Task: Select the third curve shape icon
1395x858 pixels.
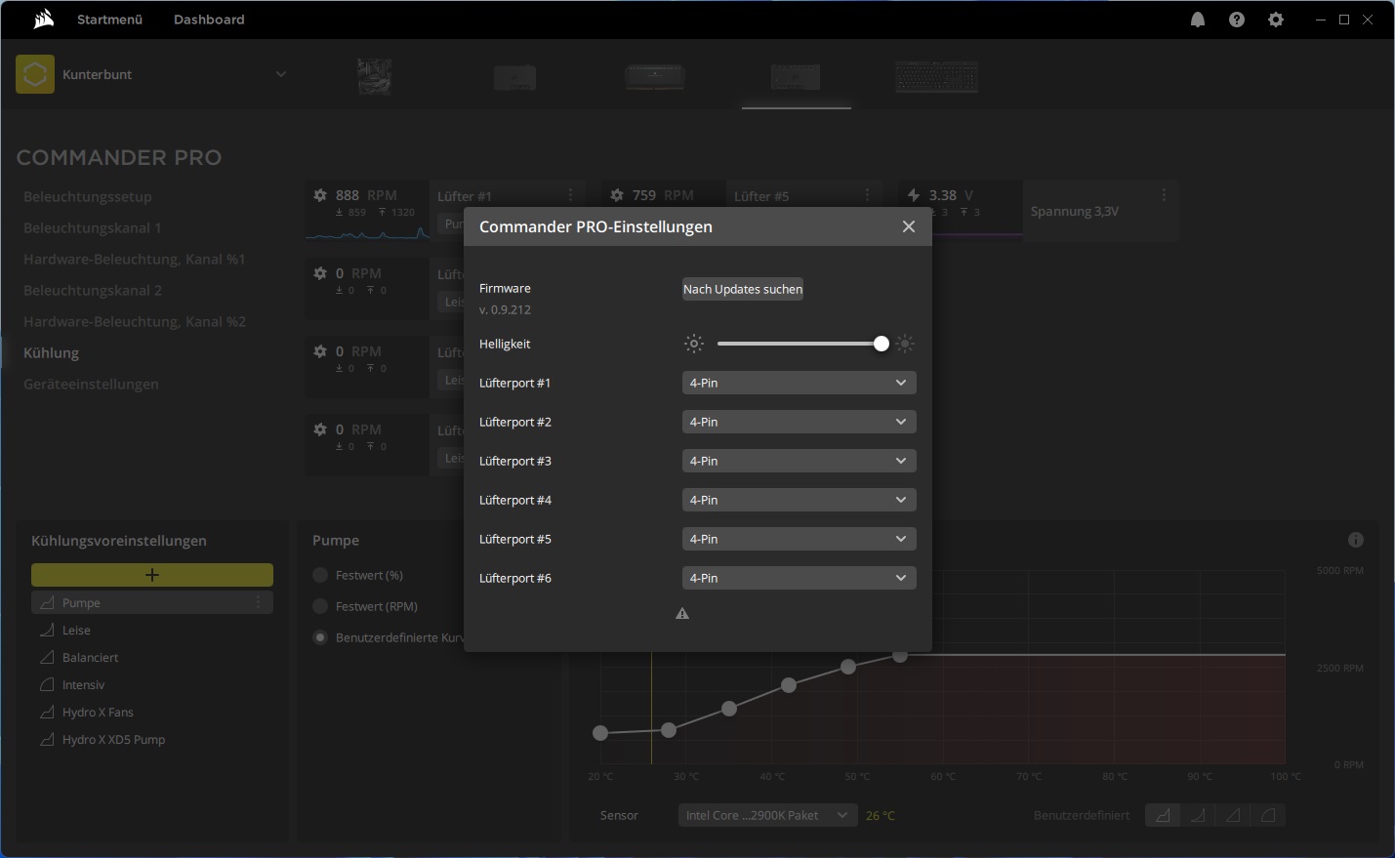Action: [x=1233, y=815]
